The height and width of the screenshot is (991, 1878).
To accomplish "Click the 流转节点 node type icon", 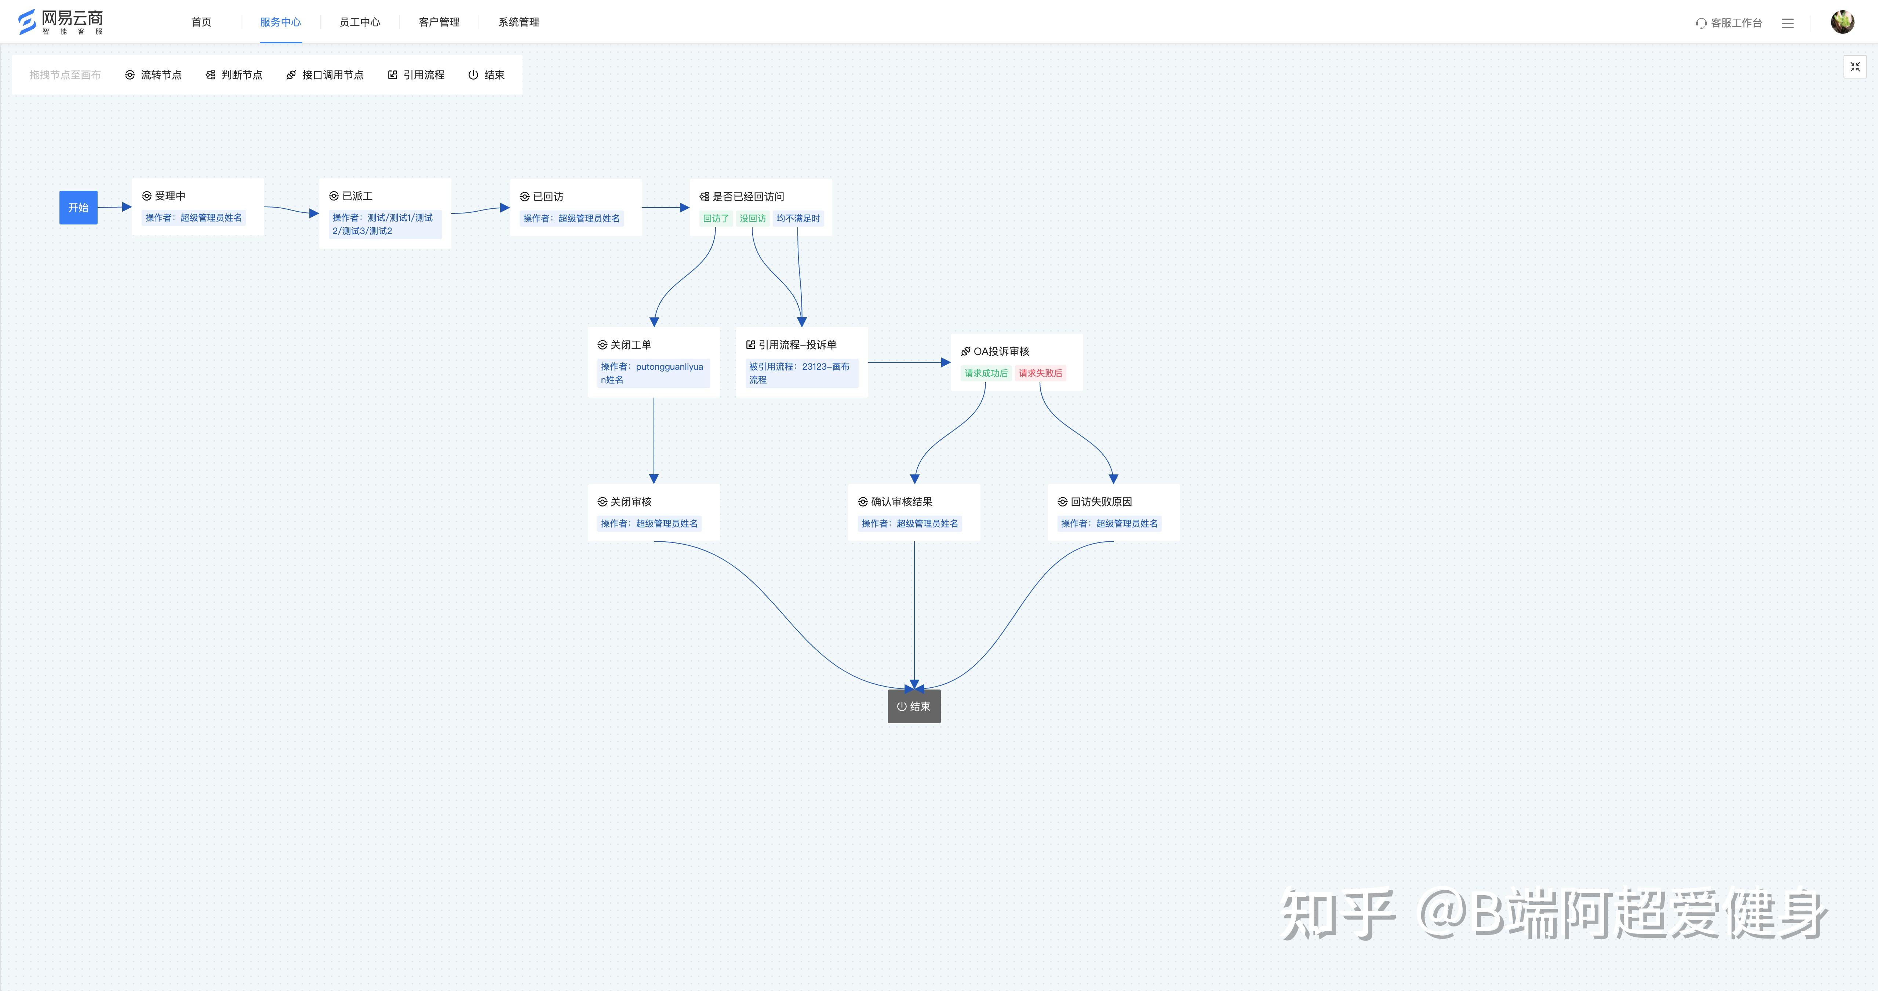I will coord(130,75).
